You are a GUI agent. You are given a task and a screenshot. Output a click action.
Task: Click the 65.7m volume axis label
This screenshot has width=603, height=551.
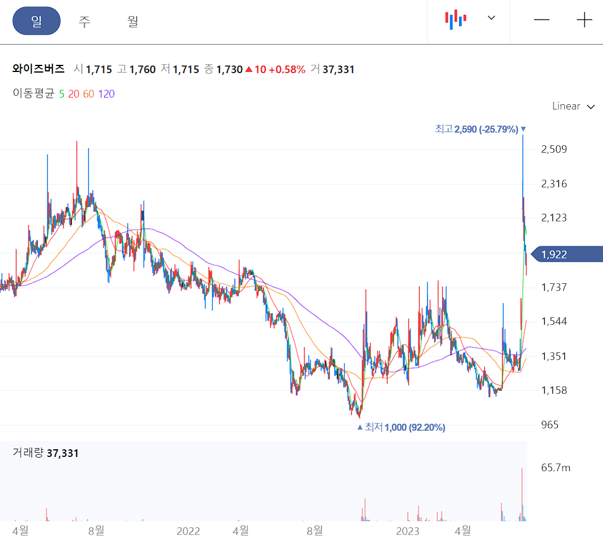point(555,468)
